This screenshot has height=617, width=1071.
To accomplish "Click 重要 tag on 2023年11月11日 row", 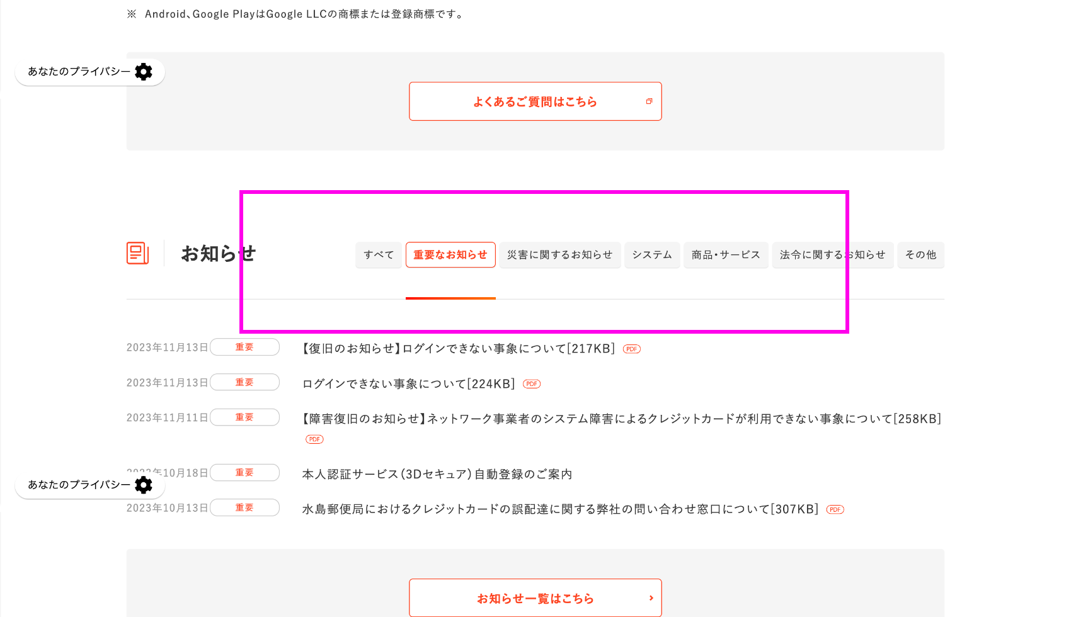I will click(244, 417).
